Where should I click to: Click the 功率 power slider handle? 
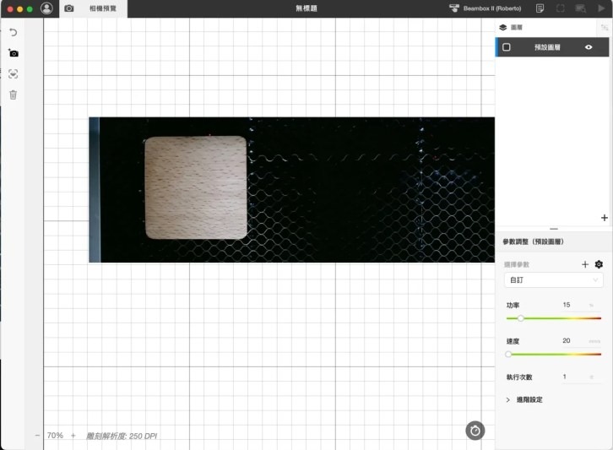click(x=520, y=318)
